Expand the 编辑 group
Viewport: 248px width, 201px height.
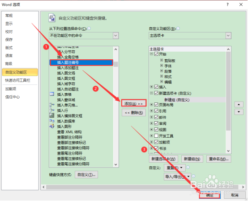click(x=162, y=82)
